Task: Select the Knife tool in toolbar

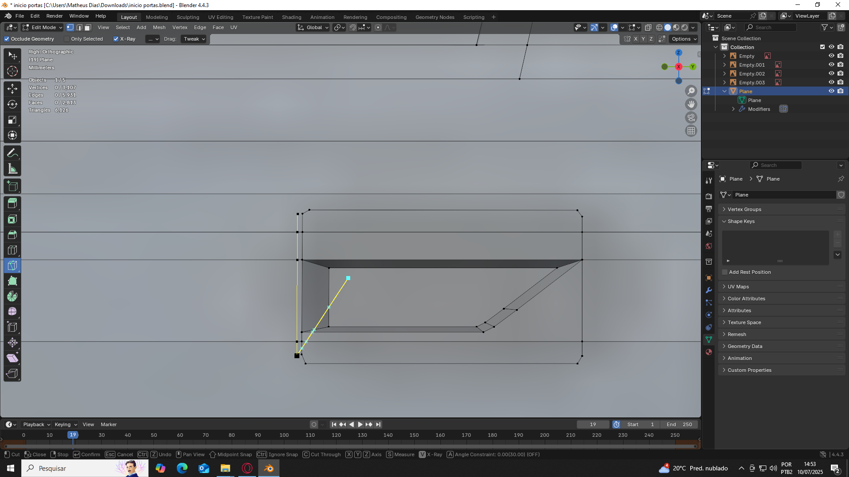Action: (12, 265)
